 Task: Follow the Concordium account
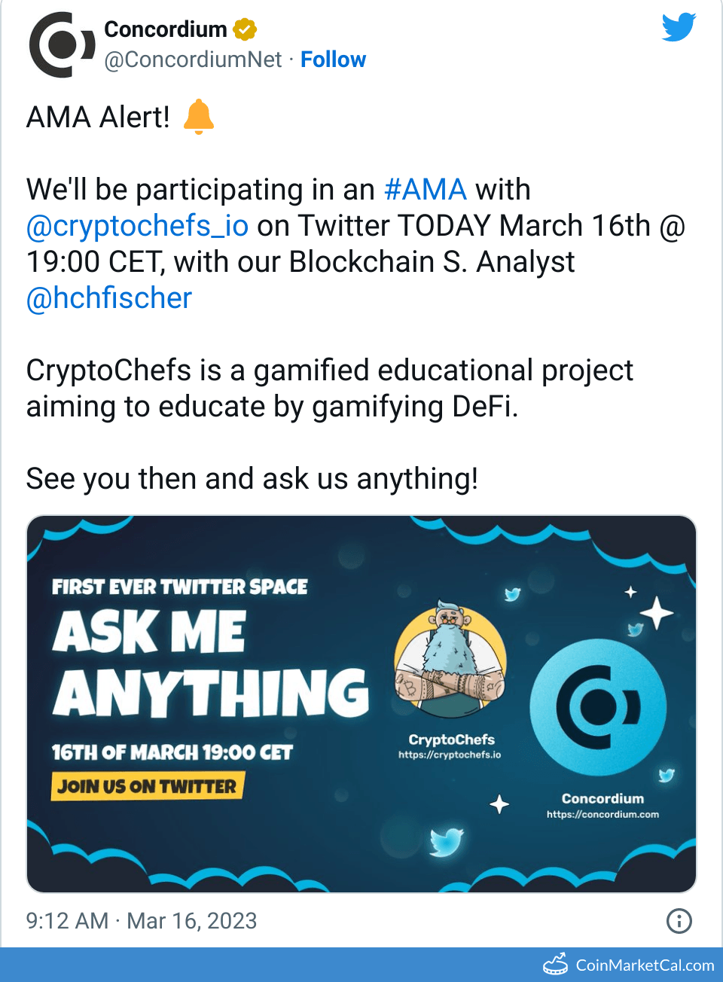tap(333, 59)
